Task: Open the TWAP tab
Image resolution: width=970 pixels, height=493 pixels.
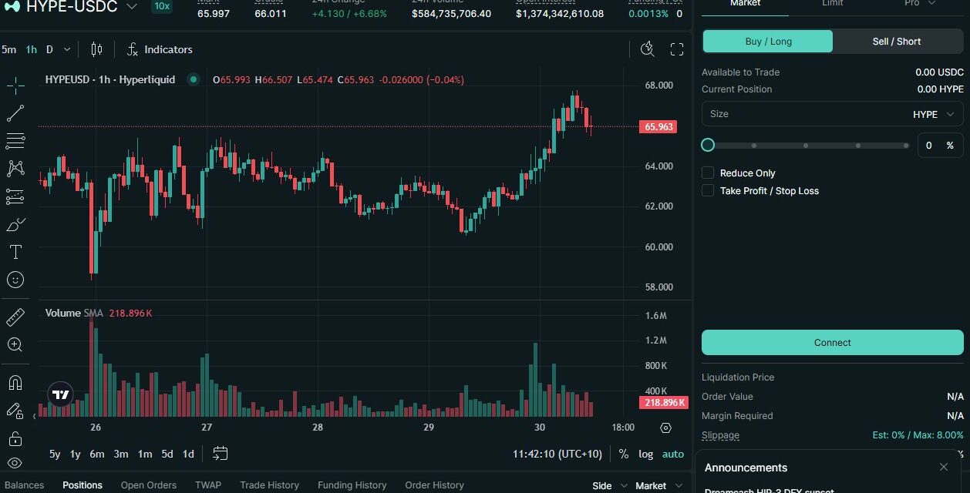Action: click(208, 485)
